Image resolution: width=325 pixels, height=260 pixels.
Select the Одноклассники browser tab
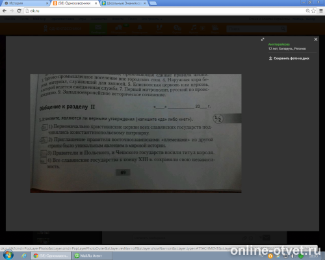(75, 3)
